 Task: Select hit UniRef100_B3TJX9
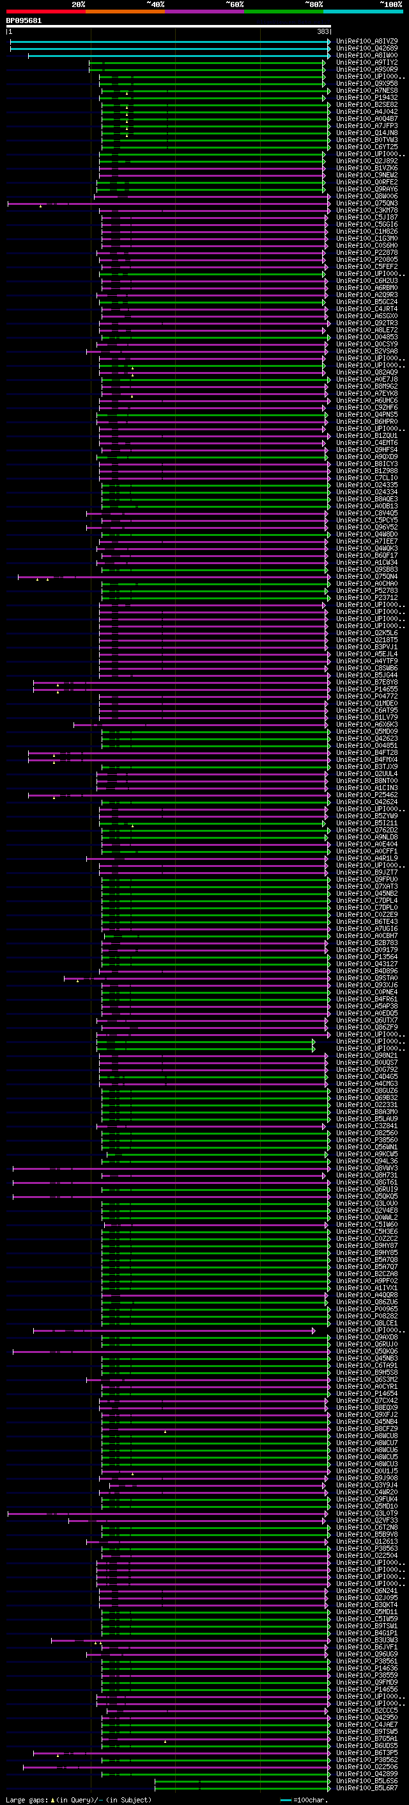click(x=367, y=766)
